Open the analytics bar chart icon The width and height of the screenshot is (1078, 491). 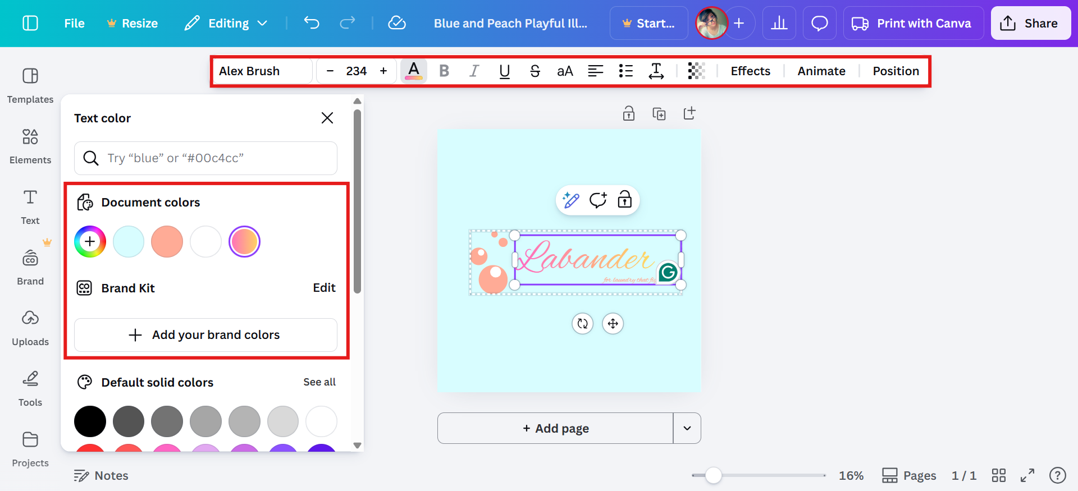[779, 23]
